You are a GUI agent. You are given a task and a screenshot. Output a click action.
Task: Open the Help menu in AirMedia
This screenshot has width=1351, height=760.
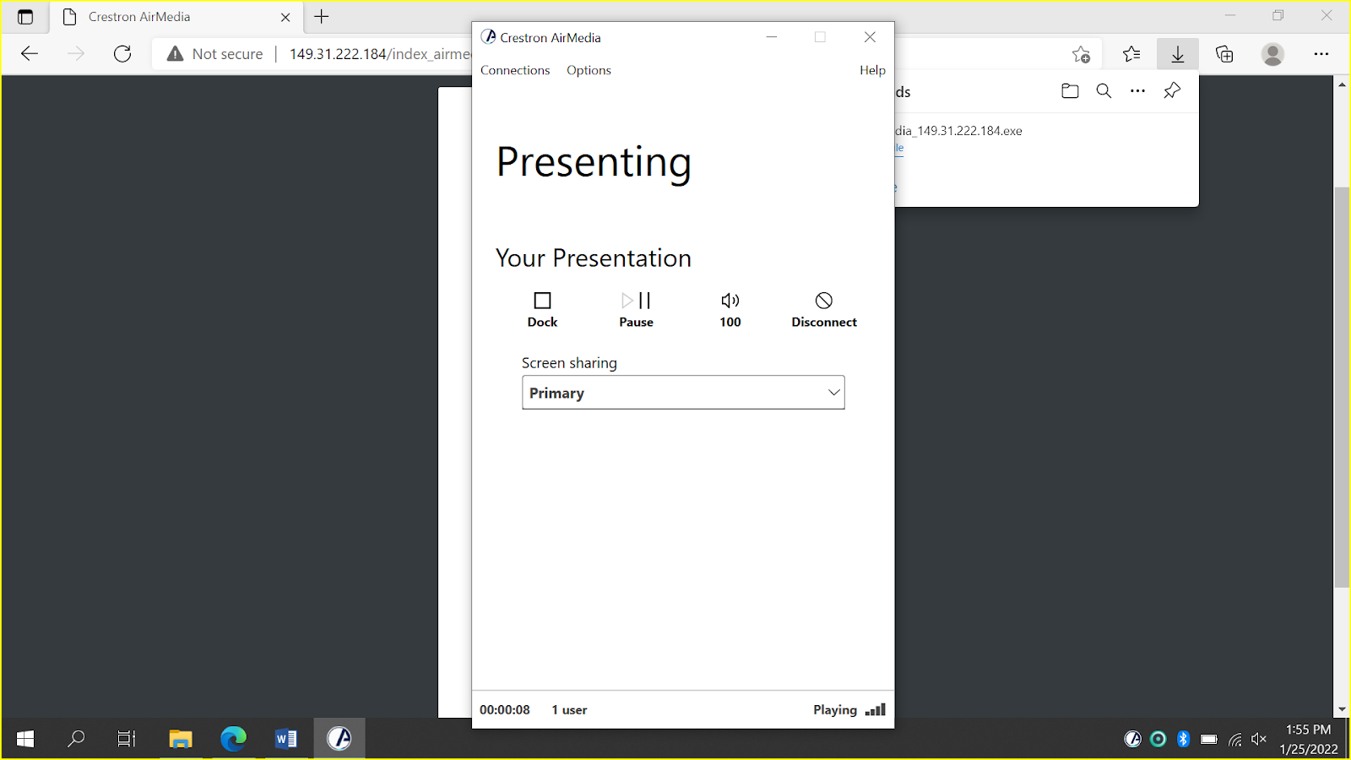click(872, 70)
